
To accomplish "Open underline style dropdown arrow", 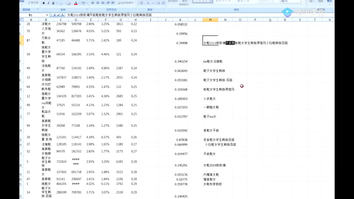I will click(x=56, y=3).
